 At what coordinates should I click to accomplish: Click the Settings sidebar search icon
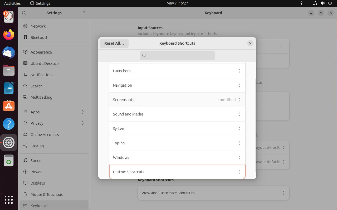click(24, 13)
